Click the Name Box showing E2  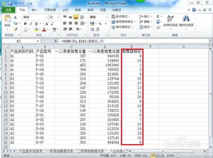[x=19, y=41]
